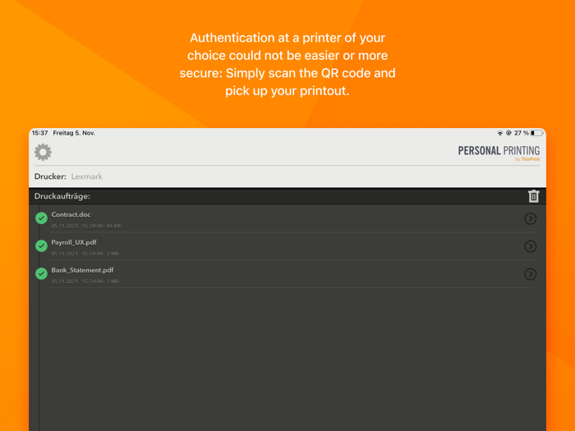Click the timestamp line under Bank_Statement.pdf
The height and width of the screenshot is (431, 575).
point(85,282)
